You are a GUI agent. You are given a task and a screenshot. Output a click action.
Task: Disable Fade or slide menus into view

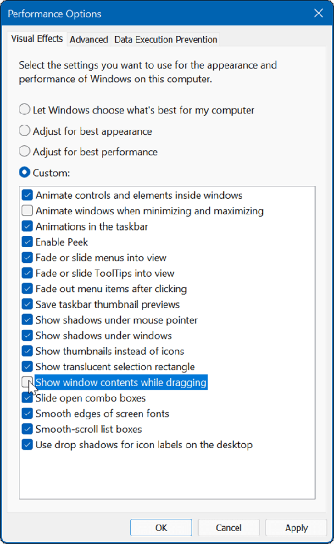(26, 257)
